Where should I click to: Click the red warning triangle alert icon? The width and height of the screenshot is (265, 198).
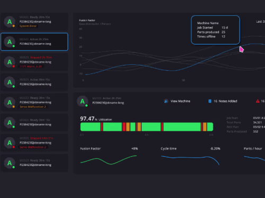pyautogui.click(x=258, y=101)
